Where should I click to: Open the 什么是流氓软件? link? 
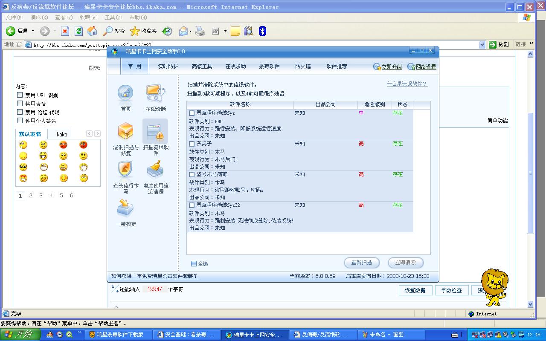pos(407,84)
